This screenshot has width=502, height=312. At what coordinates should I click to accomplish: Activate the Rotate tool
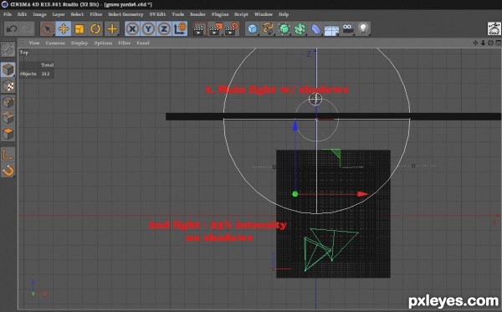coord(95,29)
